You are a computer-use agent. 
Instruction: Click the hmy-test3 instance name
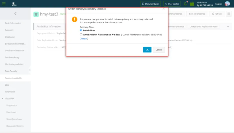[49, 14]
